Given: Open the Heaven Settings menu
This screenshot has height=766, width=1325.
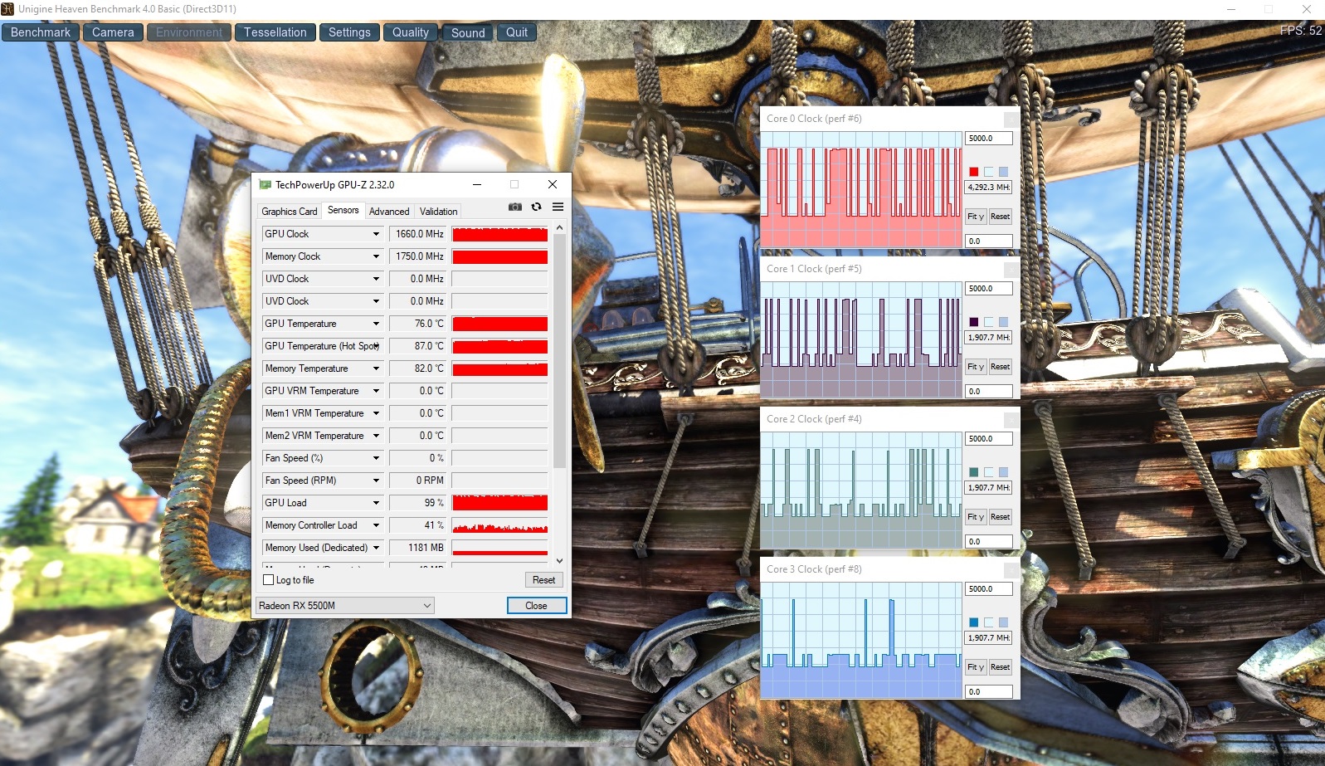Looking at the screenshot, I should (349, 32).
